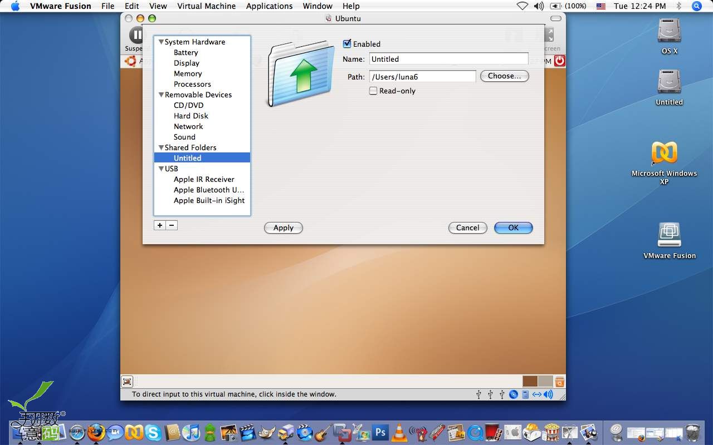Viewport: 713px width, 445px height.
Task: Click the Choose... button
Action: 504,76
